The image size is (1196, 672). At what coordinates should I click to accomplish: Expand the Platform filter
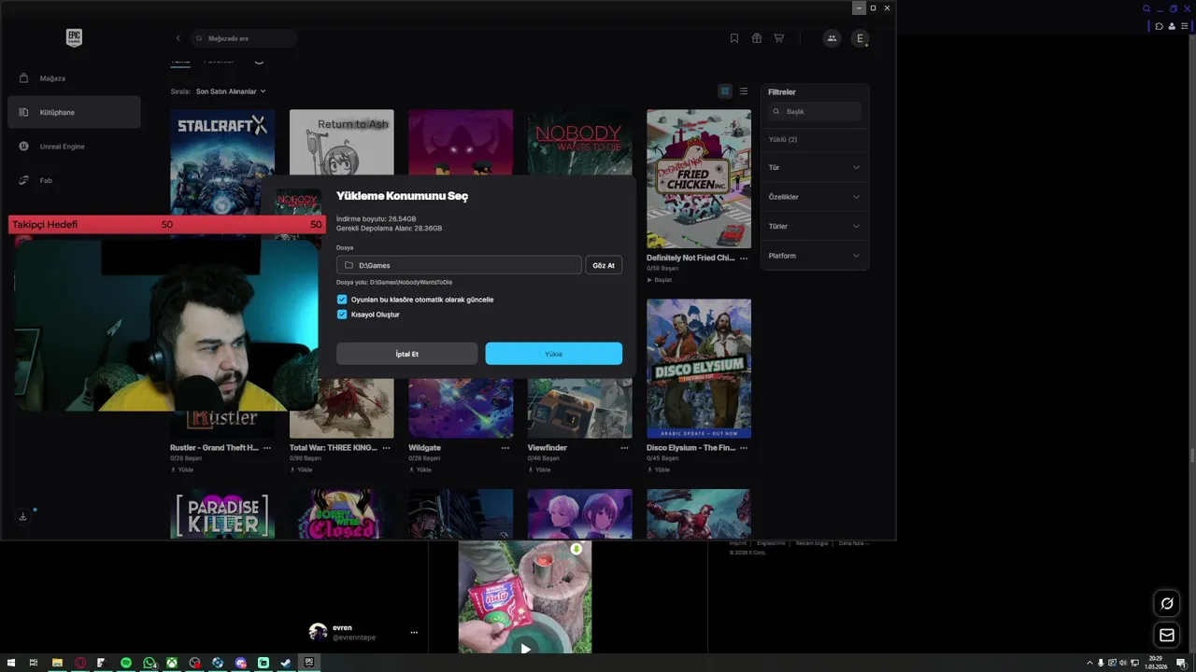click(x=814, y=256)
